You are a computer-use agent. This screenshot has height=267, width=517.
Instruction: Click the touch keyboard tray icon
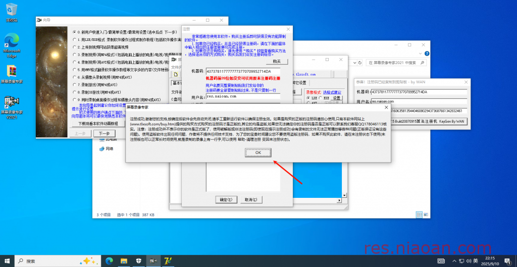click(x=441, y=261)
